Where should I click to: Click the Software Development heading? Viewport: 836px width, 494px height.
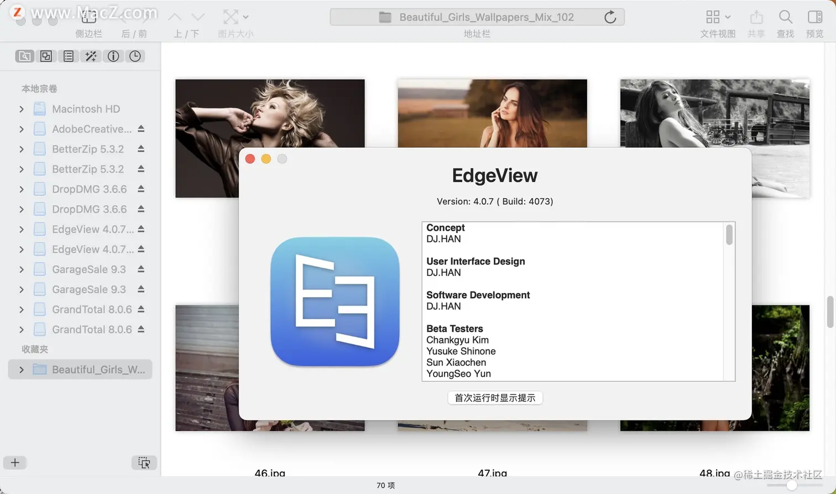pyautogui.click(x=478, y=295)
